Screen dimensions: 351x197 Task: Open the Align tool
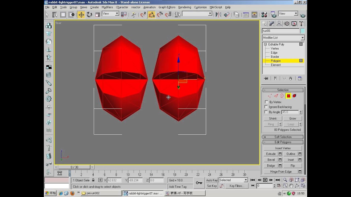(227, 15)
